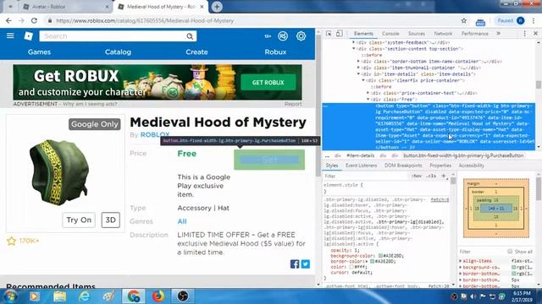
Task: Click the browser back arrow
Action: click(x=8, y=20)
